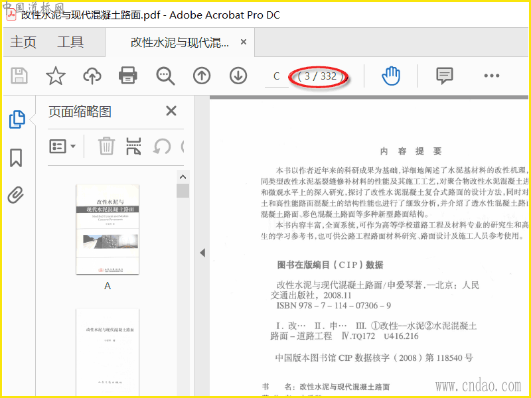This screenshot has height=398, width=531.
Task: Click the cloud upload icon
Action: tap(92, 76)
